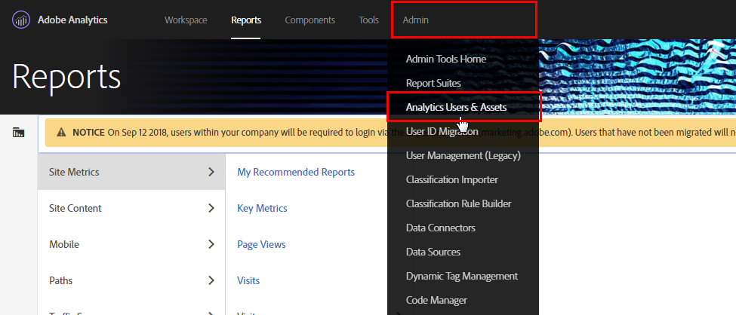
Task: Expand Paths chevron arrow
Action: tap(211, 280)
